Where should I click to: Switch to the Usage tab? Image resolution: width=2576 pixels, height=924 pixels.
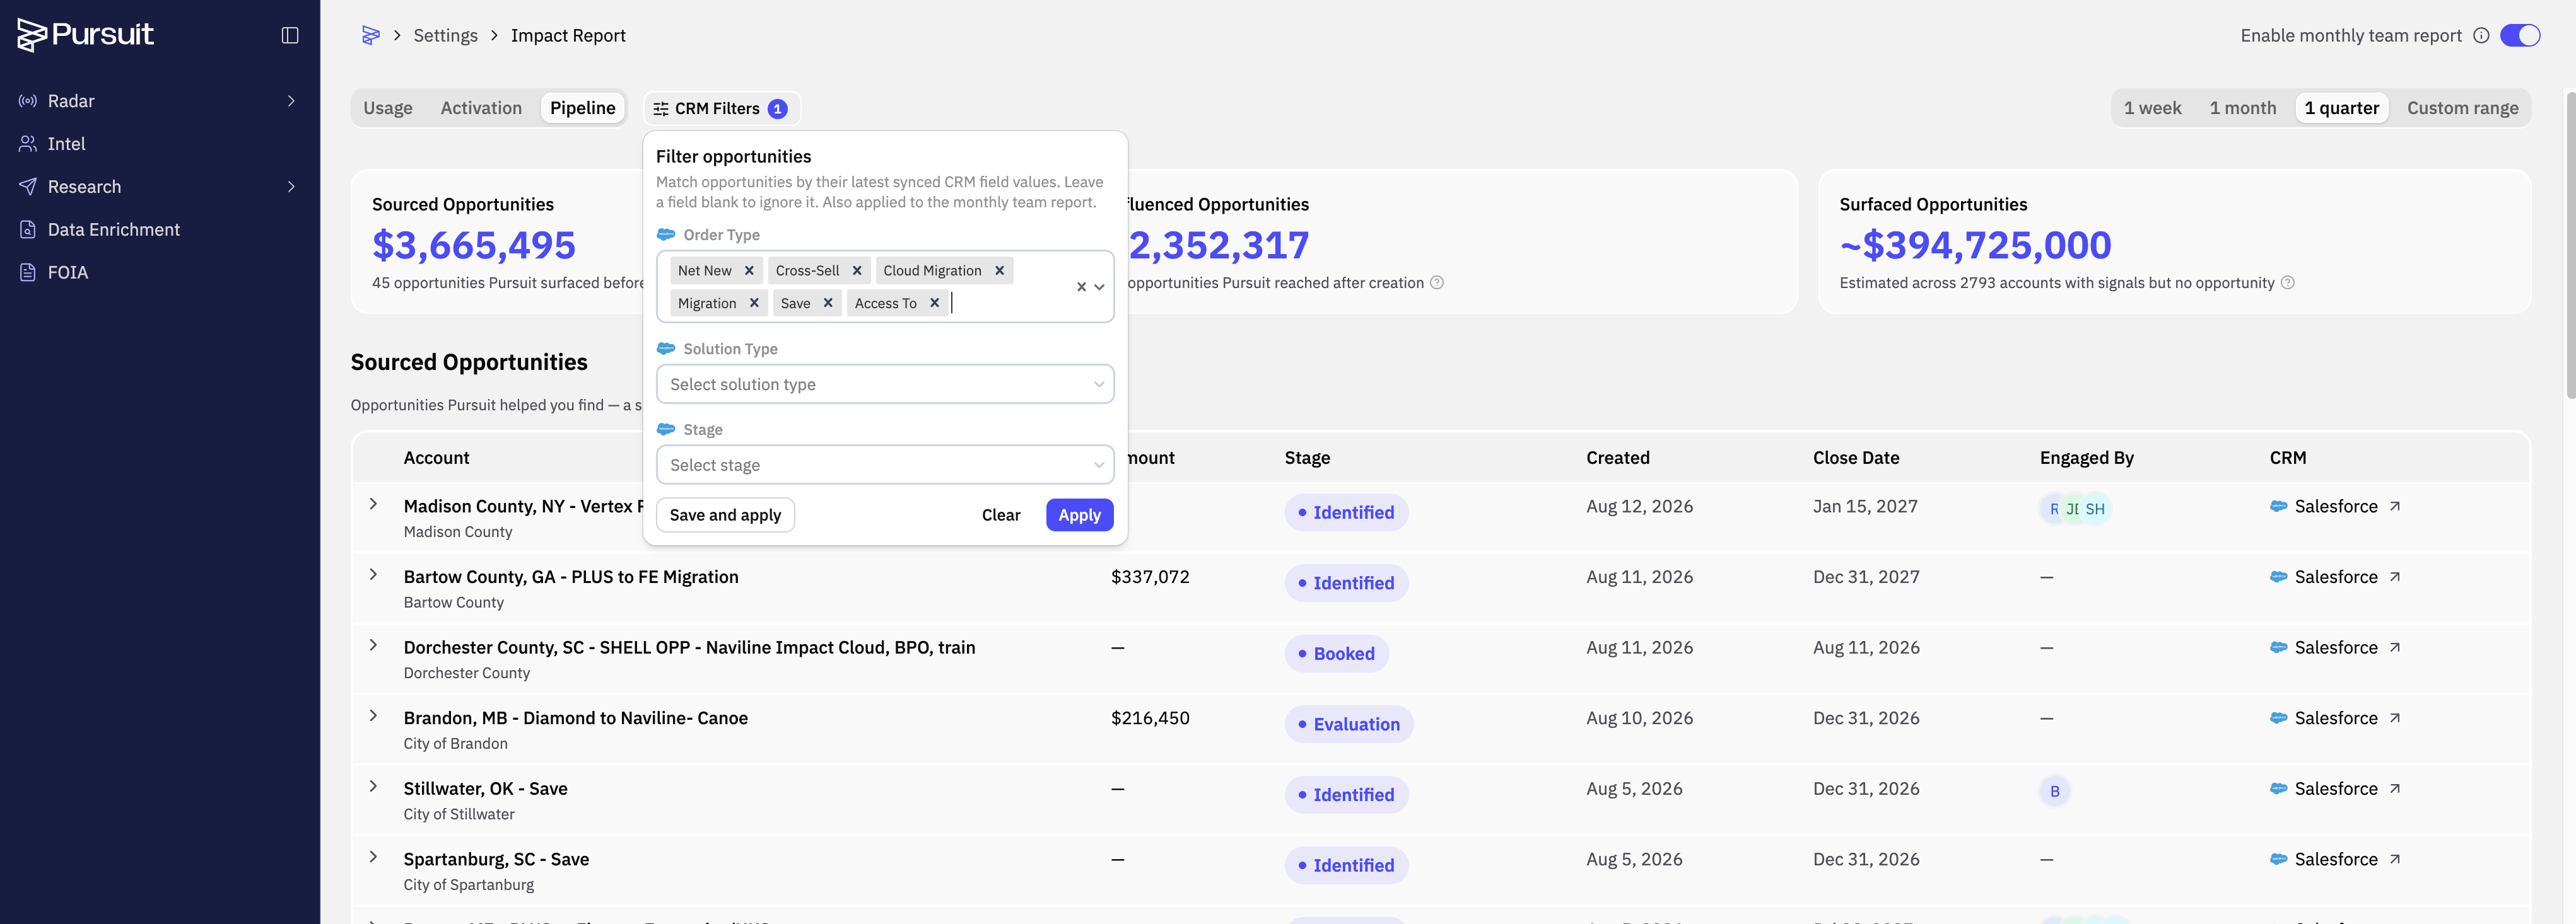click(x=388, y=108)
